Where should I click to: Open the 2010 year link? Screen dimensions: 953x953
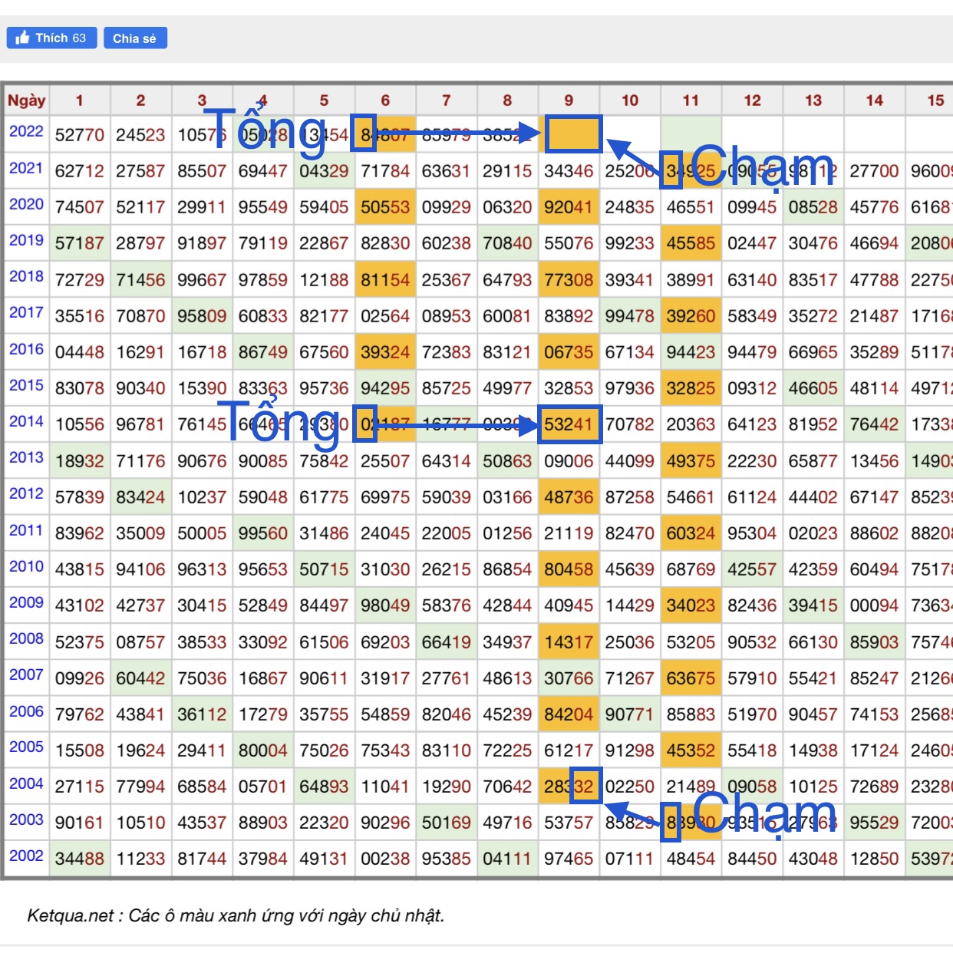pyautogui.click(x=26, y=566)
